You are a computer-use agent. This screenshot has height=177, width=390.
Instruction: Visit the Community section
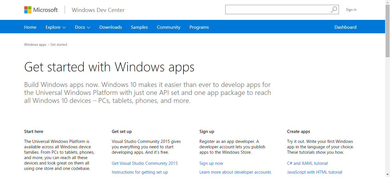(168, 27)
